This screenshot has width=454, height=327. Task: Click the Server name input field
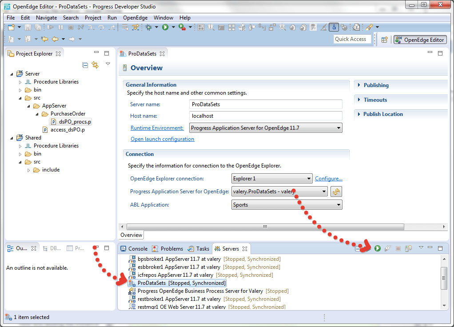(266, 104)
